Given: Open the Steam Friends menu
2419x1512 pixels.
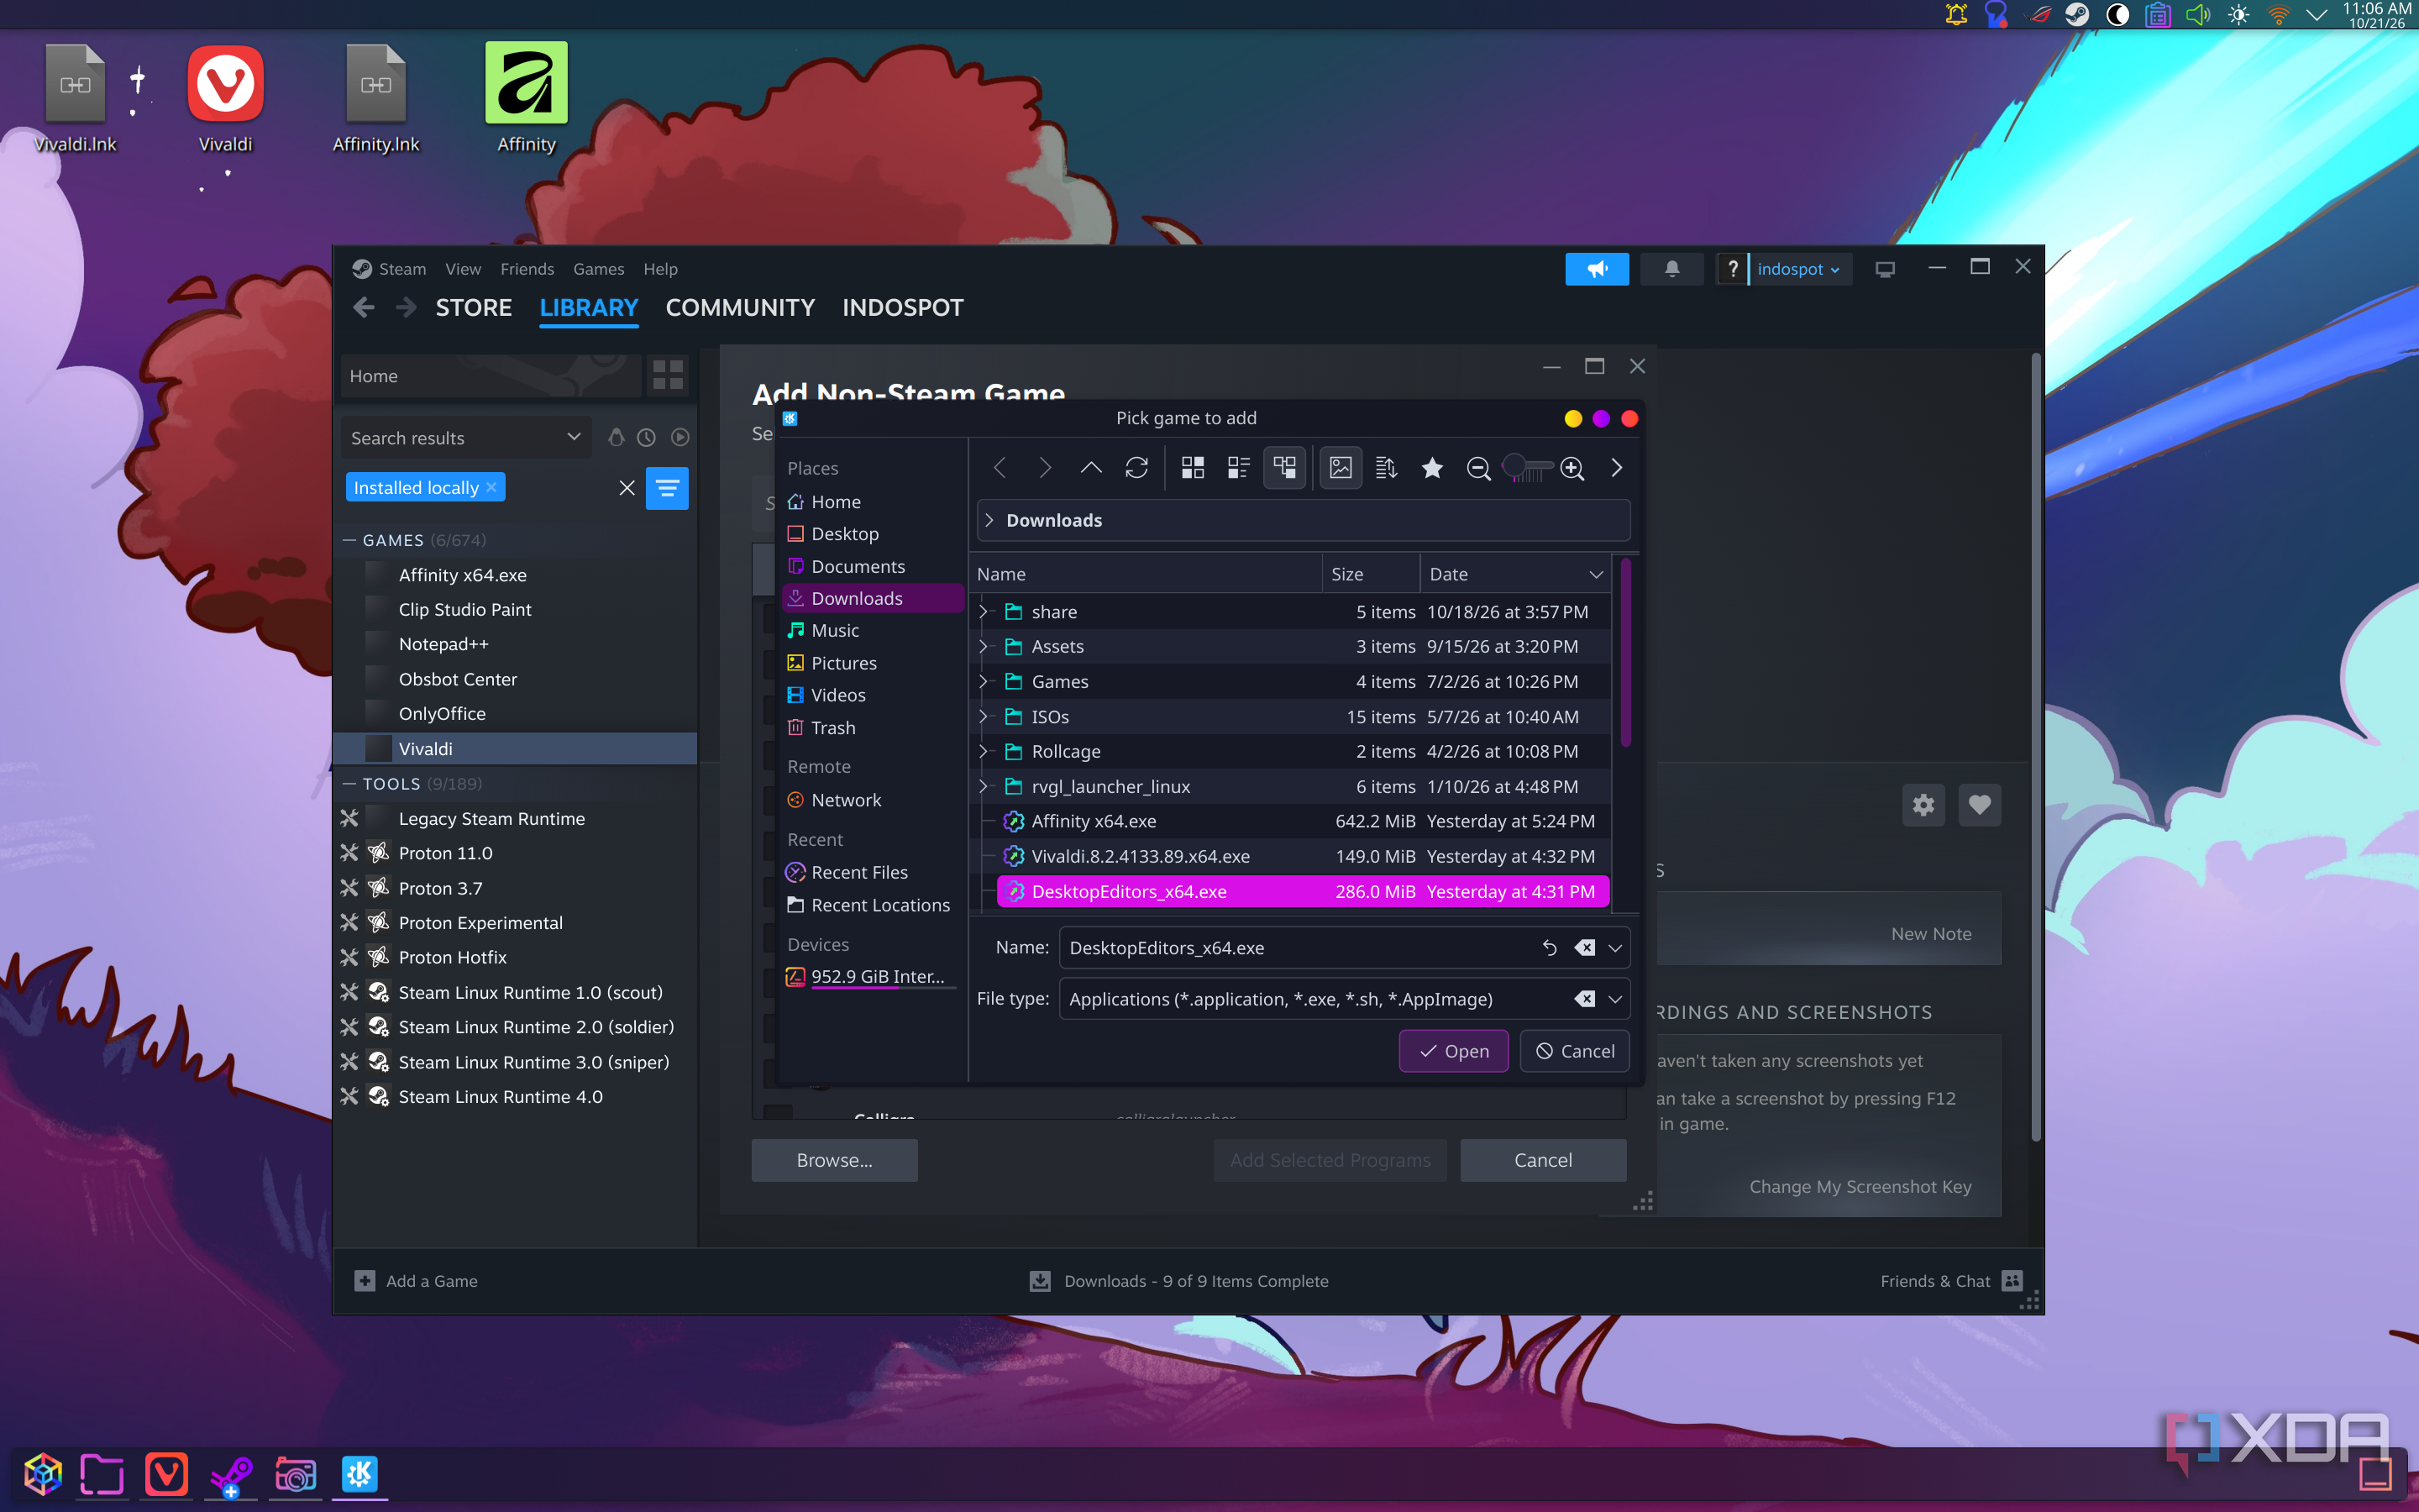Looking at the screenshot, I should click(527, 269).
